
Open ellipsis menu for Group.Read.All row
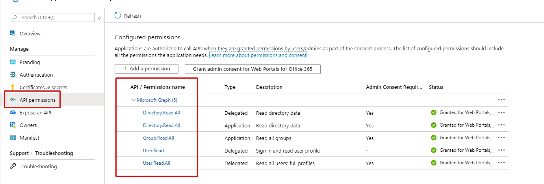tap(501, 138)
